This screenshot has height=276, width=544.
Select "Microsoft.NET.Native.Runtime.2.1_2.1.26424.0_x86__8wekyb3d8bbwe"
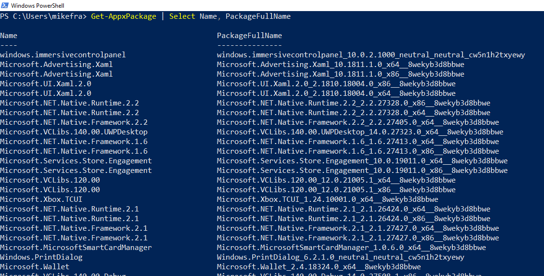tap(354, 219)
